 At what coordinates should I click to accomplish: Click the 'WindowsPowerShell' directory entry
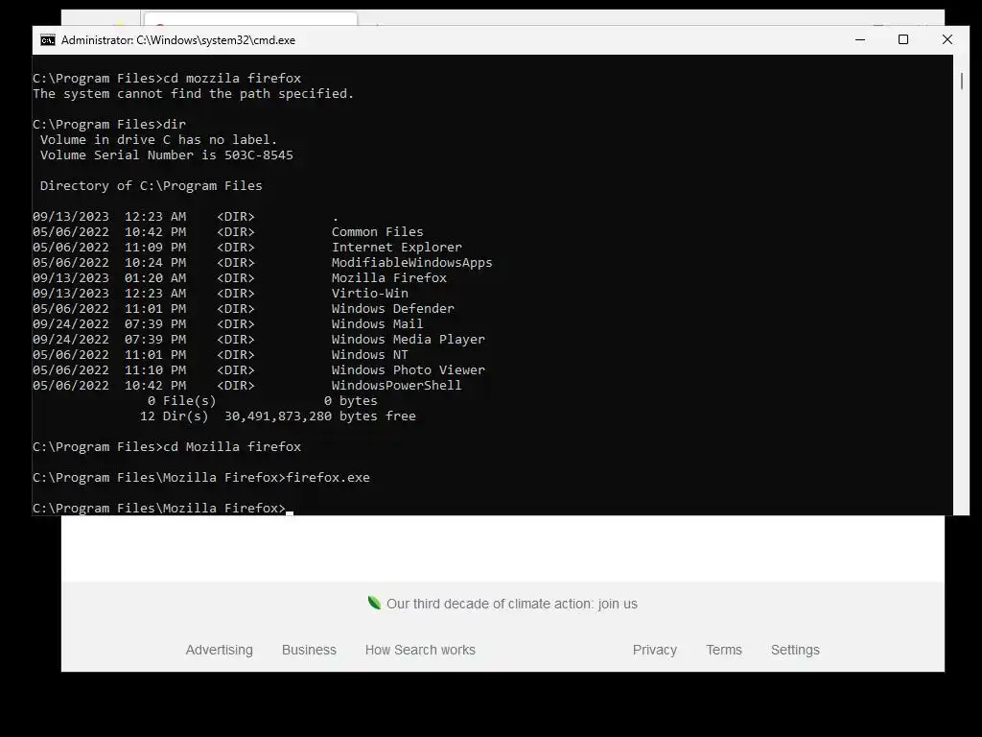pyautogui.click(x=396, y=386)
